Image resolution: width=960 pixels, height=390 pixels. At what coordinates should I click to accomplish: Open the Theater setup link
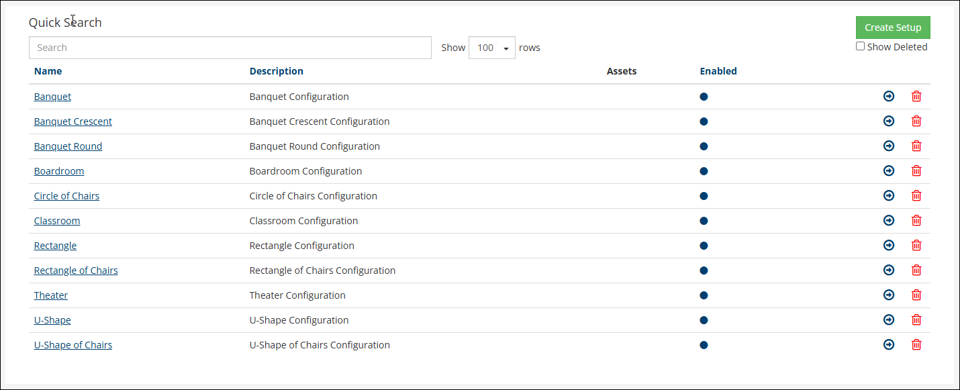click(x=51, y=295)
